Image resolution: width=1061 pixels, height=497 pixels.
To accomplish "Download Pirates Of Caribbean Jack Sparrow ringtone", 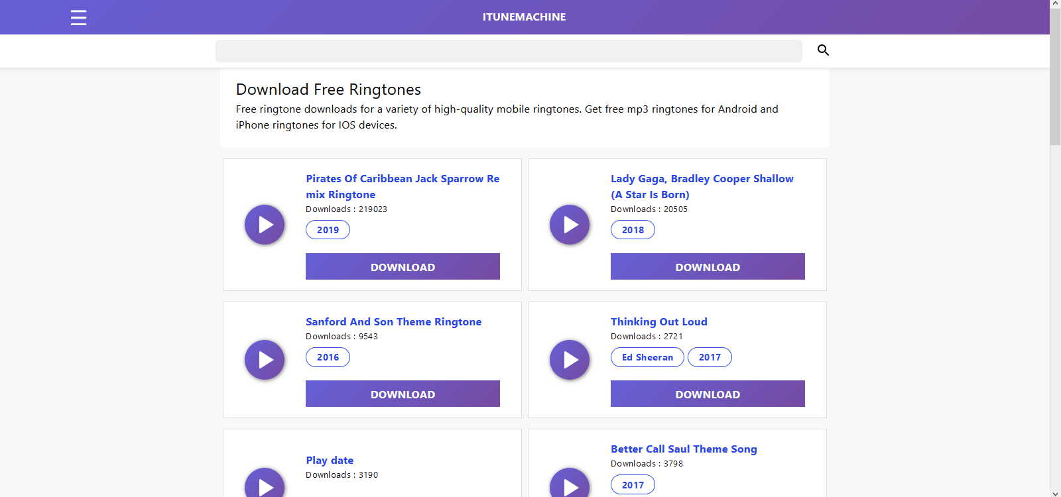I will pyautogui.click(x=403, y=266).
